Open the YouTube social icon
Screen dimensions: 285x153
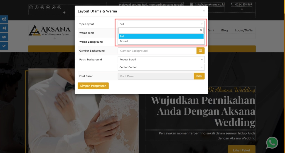point(59,7)
